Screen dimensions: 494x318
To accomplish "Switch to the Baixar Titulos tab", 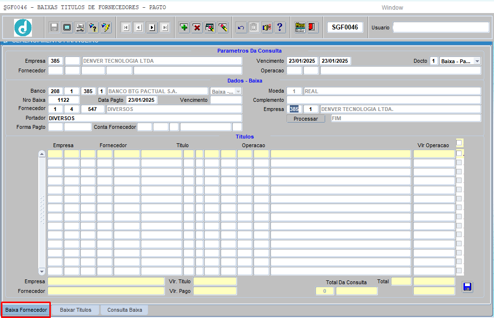I will pyautogui.click(x=75, y=310).
